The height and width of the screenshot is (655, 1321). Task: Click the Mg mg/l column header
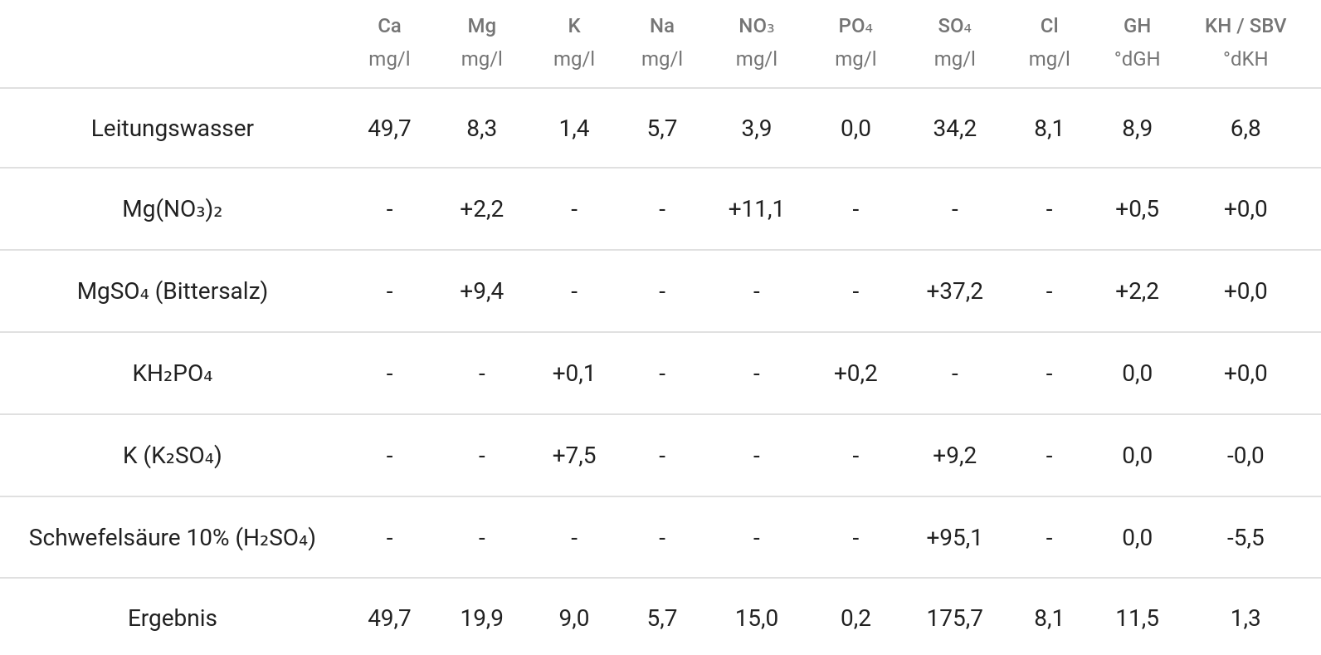click(x=482, y=42)
